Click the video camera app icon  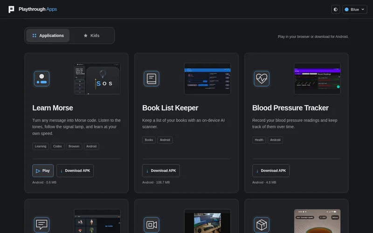(152, 225)
